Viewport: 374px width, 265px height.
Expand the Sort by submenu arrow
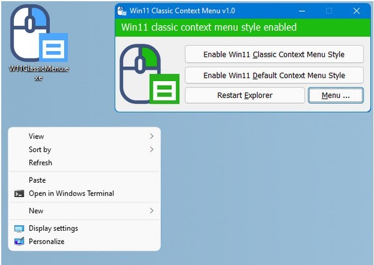pyautogui.click(x=151, y=150)
